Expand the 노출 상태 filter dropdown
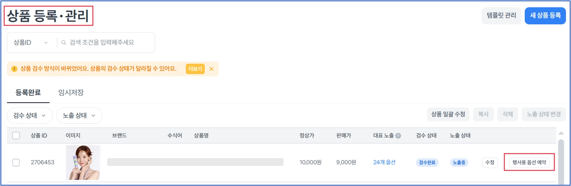Screen dimensions: 571x186 79,115
